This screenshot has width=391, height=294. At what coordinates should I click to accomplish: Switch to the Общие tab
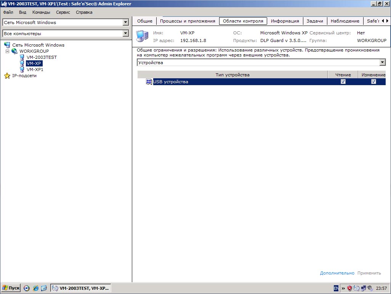pyautogui.click(x=145, y=21)
